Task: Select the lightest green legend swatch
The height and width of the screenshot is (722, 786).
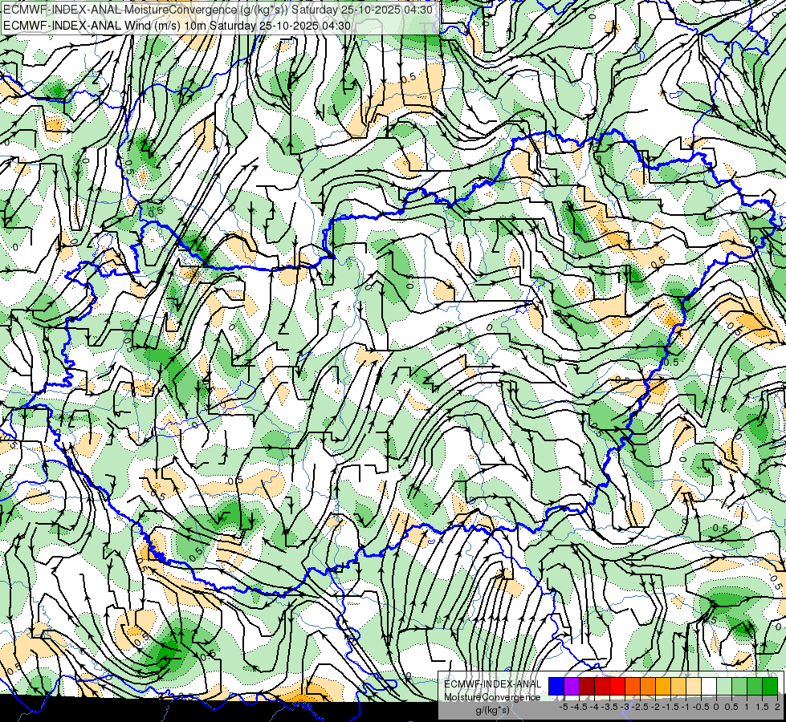Action: [724, 686]
